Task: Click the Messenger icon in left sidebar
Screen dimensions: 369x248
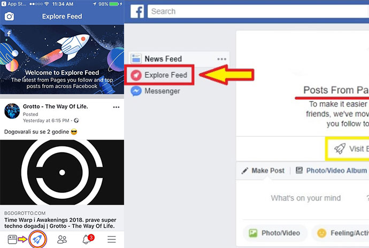Action: [136, 91]
